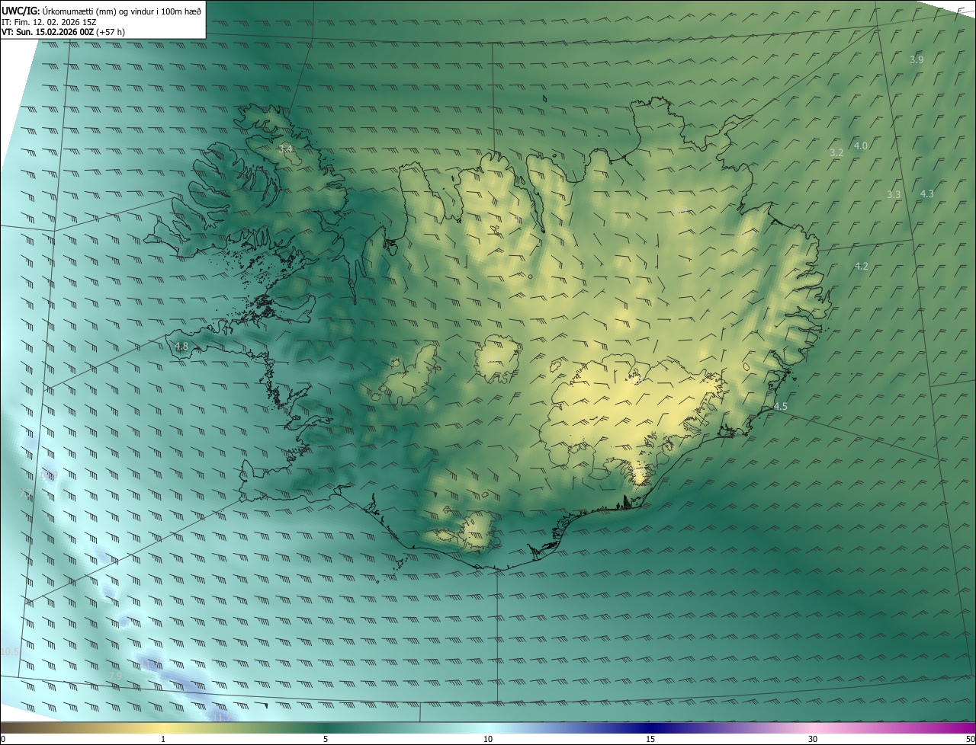Click the color scale tick label 10
976x745 pixels.
[488, 739]
